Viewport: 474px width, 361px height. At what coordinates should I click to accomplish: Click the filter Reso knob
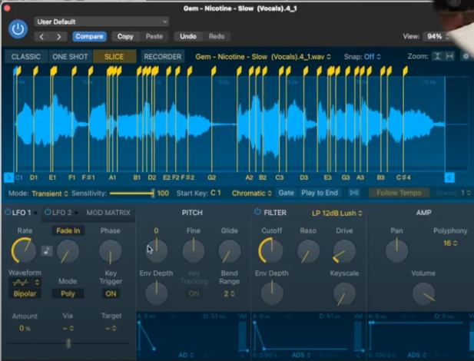(x=308, y=252)
